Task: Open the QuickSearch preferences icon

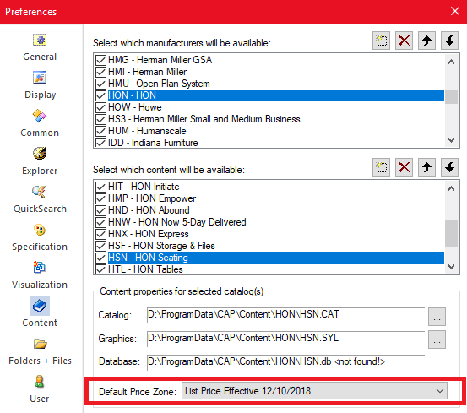Action: click(40, 192)
